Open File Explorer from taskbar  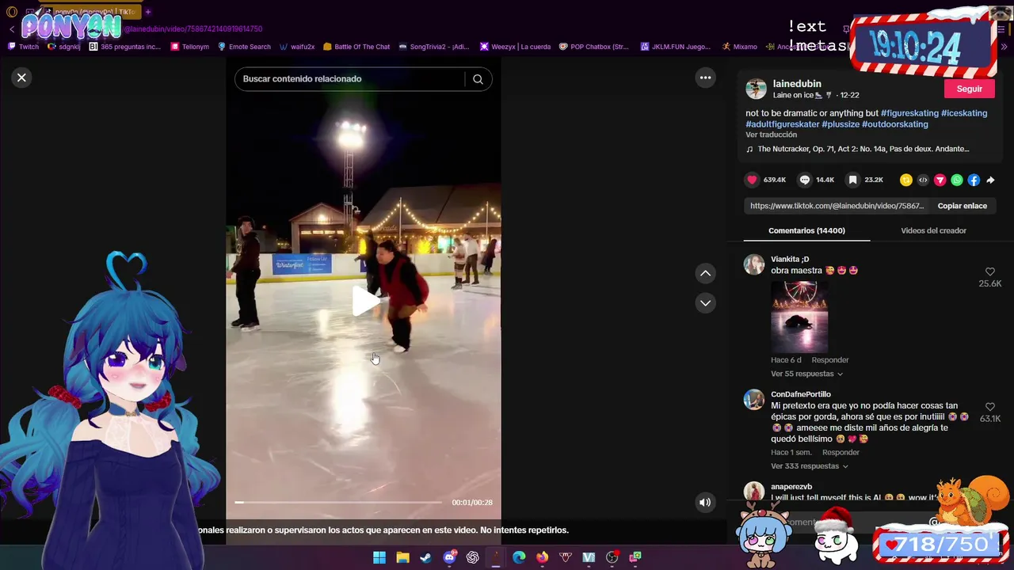click(402, 557)
